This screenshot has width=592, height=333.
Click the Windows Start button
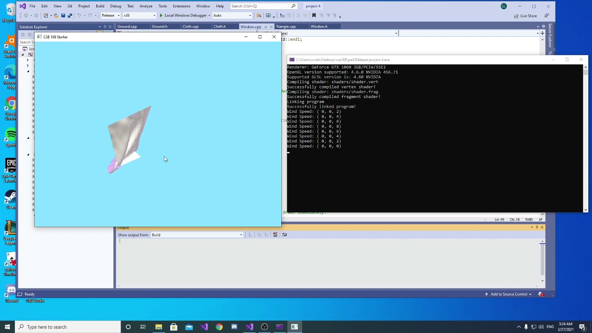7,327
